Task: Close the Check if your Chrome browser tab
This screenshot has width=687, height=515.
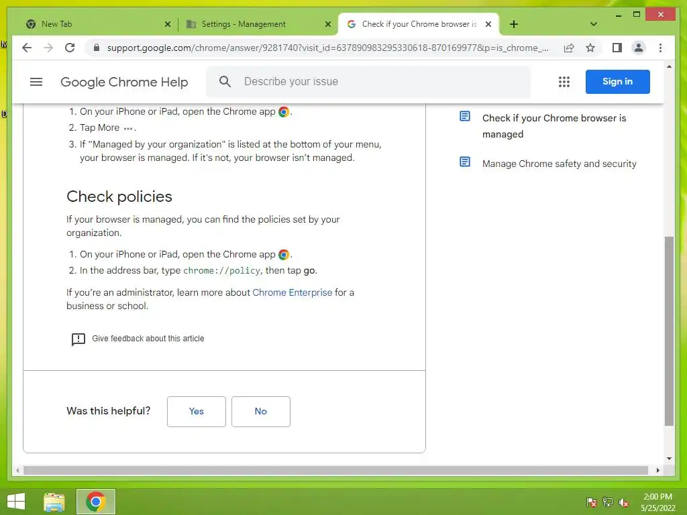Action: pyautogui.click(x=488, y=24)
